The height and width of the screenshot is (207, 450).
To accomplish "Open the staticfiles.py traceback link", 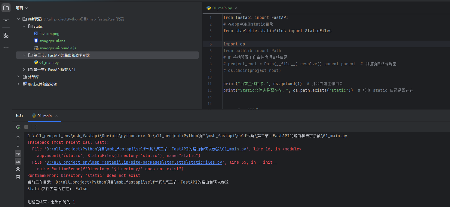I will coord(134,162).
